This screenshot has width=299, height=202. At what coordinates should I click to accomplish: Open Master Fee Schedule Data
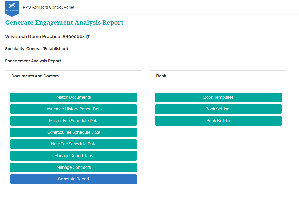74,121
